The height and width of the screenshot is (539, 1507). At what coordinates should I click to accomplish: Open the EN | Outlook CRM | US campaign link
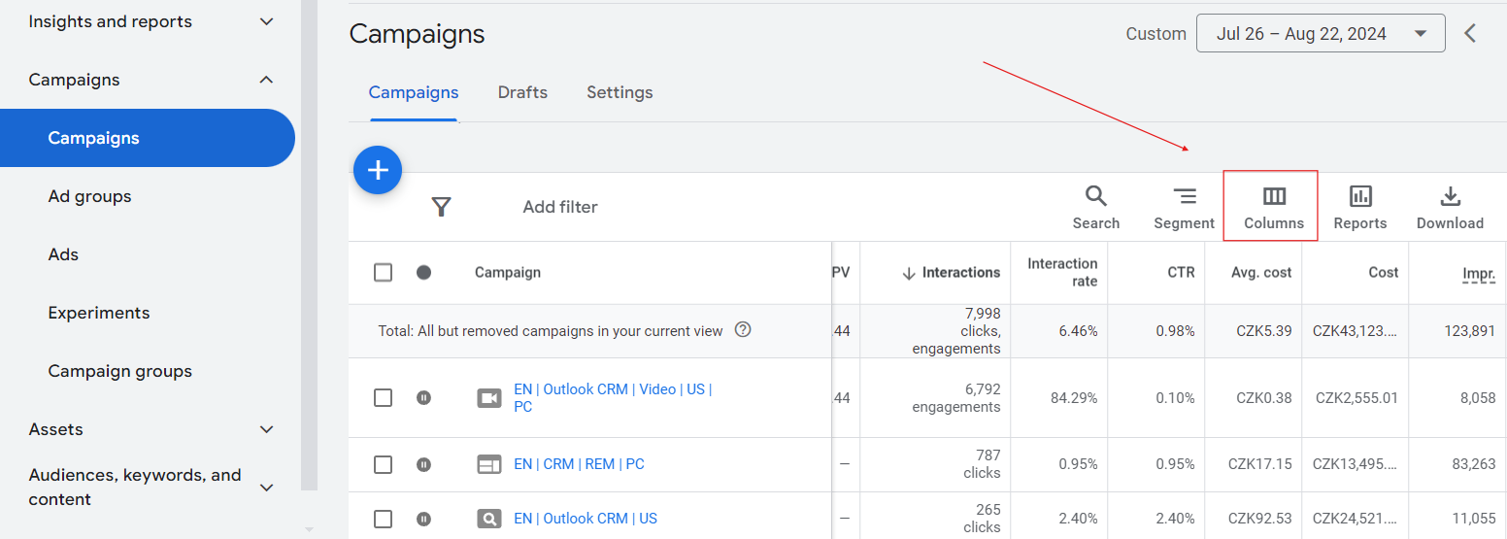(586, 519)
